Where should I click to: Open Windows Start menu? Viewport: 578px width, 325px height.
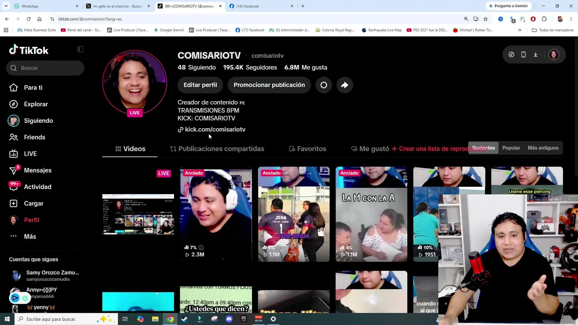(x=7, y=319)
